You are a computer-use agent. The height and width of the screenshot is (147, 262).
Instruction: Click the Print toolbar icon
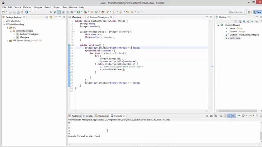pos(18,12)
